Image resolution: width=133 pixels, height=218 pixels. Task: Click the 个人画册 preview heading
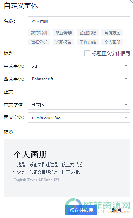tap(30, 154)
